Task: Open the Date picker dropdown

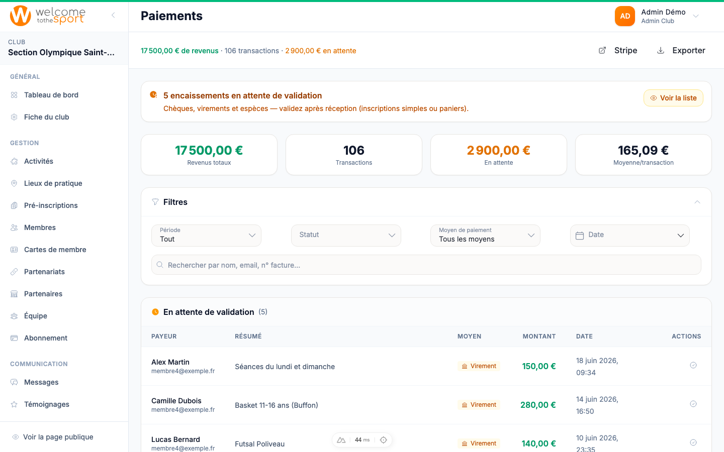Action: (x=630, y=236)
